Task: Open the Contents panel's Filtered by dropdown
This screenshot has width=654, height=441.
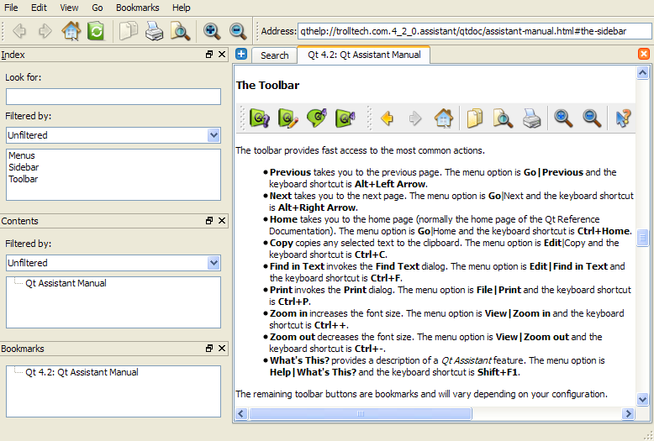Action: tap(113, 263)
